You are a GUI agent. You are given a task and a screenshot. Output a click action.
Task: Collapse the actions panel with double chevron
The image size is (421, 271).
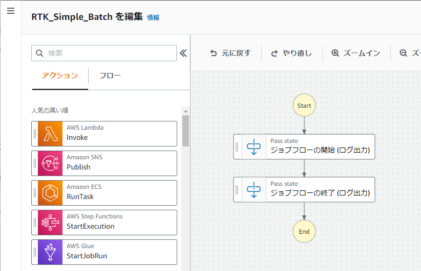[x=183, y=53]
